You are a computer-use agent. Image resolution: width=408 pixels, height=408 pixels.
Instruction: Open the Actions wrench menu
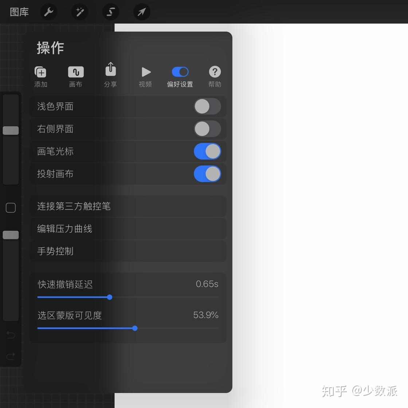tap(48, 12)
